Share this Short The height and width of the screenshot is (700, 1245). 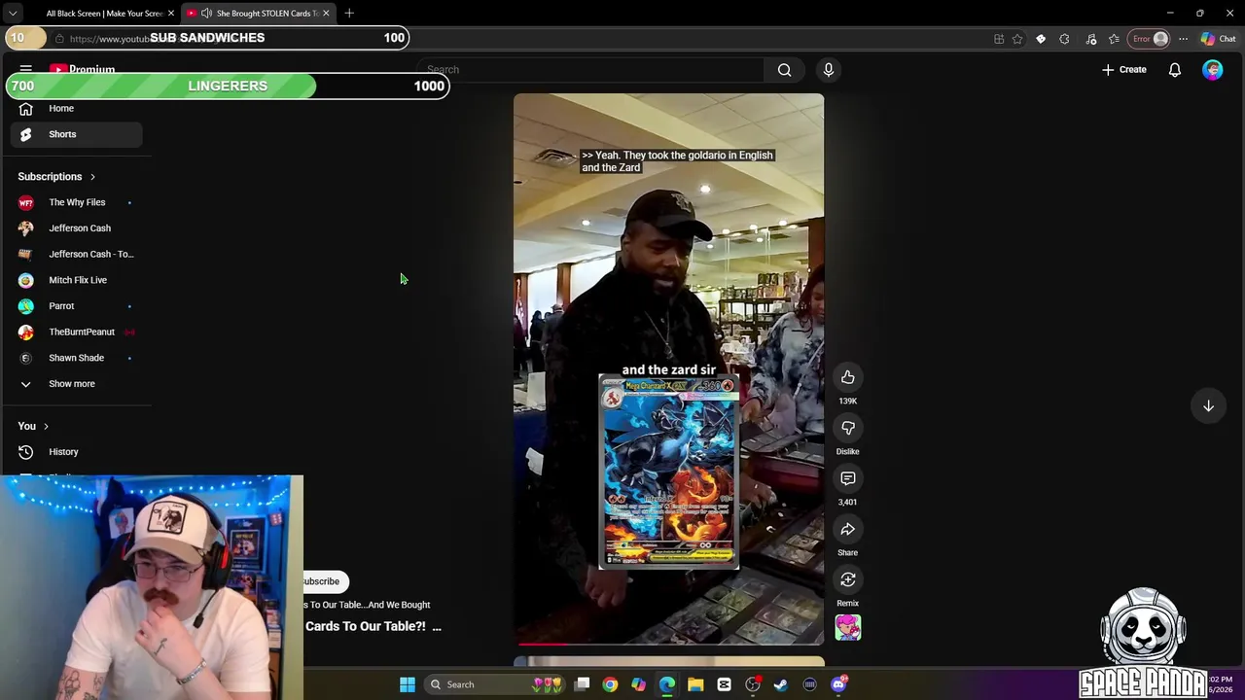(x=847, y=529)
